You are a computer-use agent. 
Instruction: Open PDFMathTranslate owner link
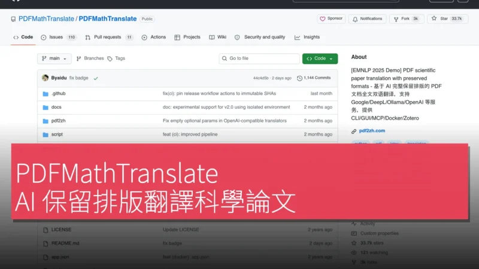pos(46,19)
